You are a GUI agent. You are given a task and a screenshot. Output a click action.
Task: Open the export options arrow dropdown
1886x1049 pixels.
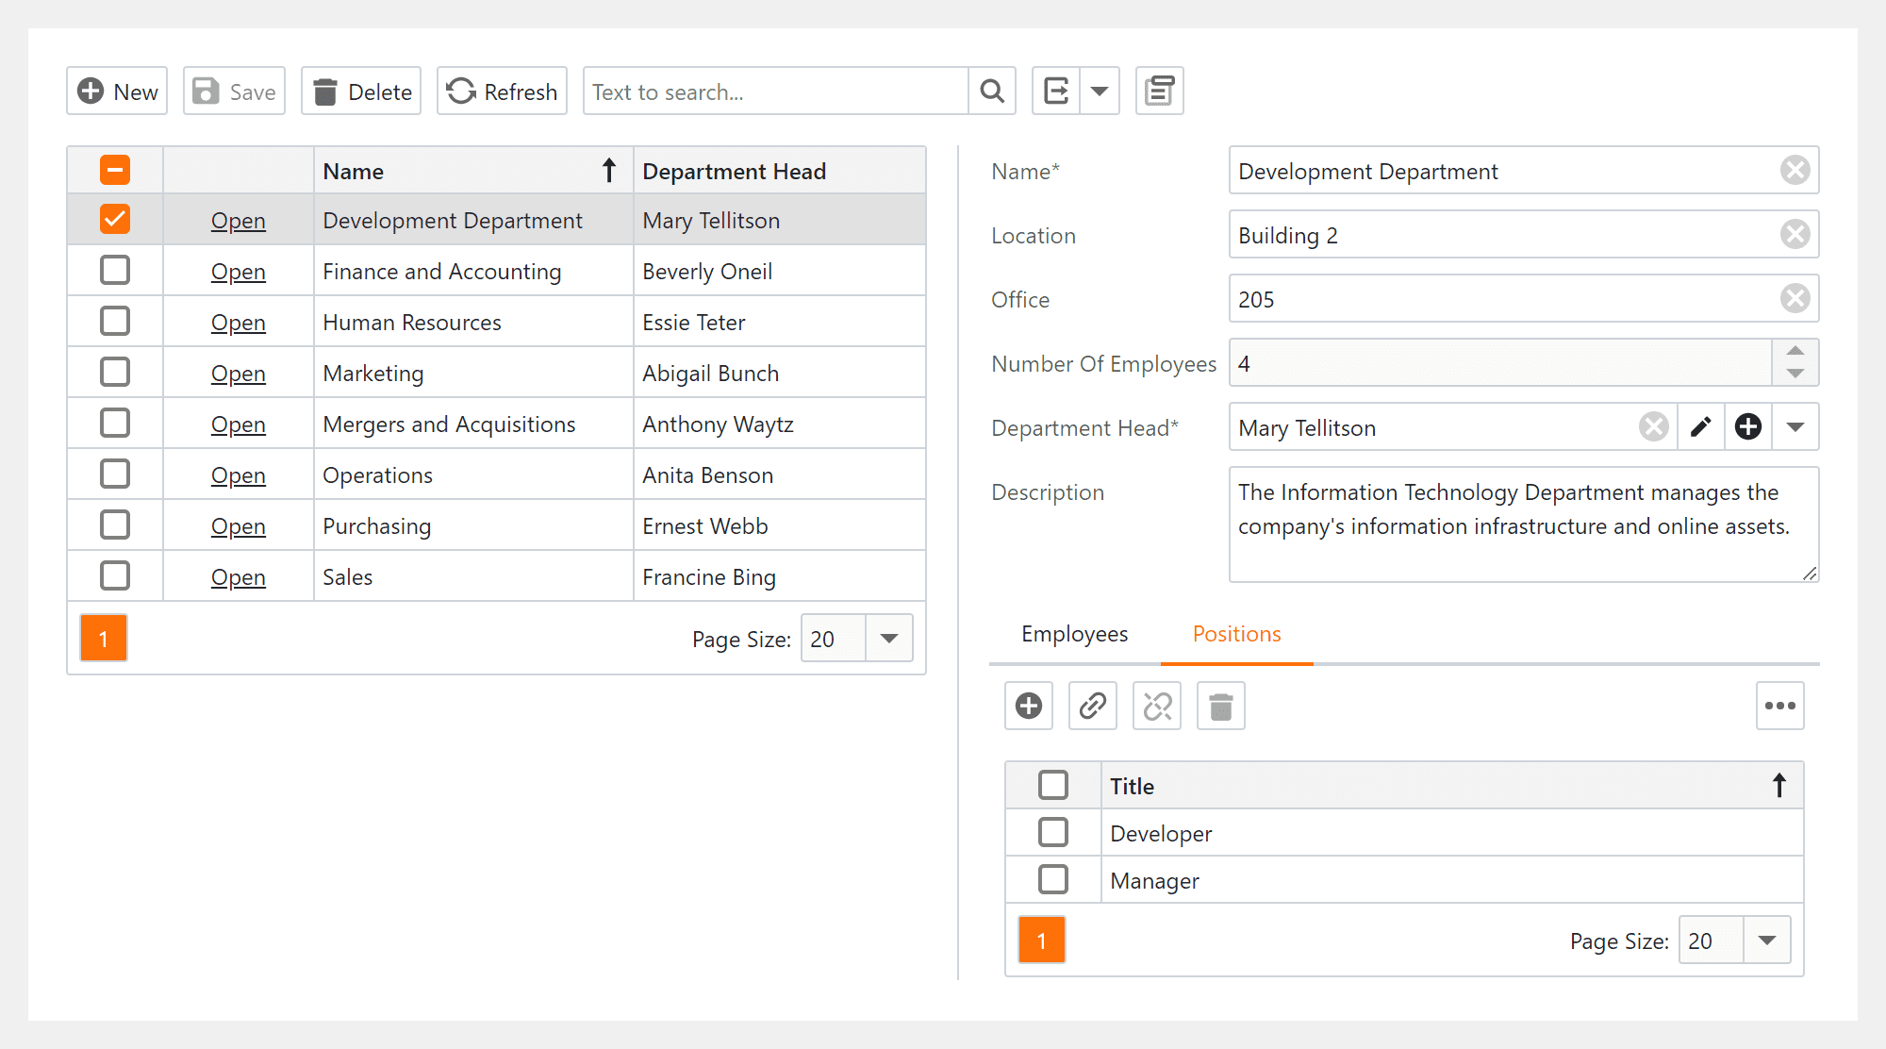(x=1100, y=91)
